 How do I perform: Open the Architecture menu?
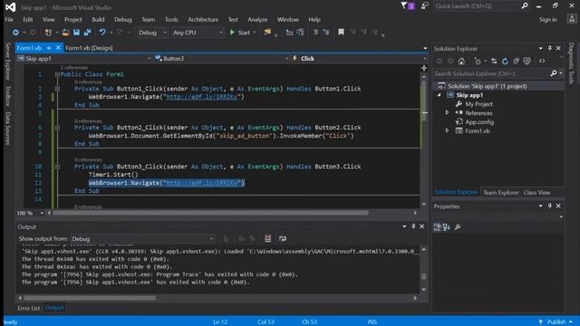click(x=203, y=20)
